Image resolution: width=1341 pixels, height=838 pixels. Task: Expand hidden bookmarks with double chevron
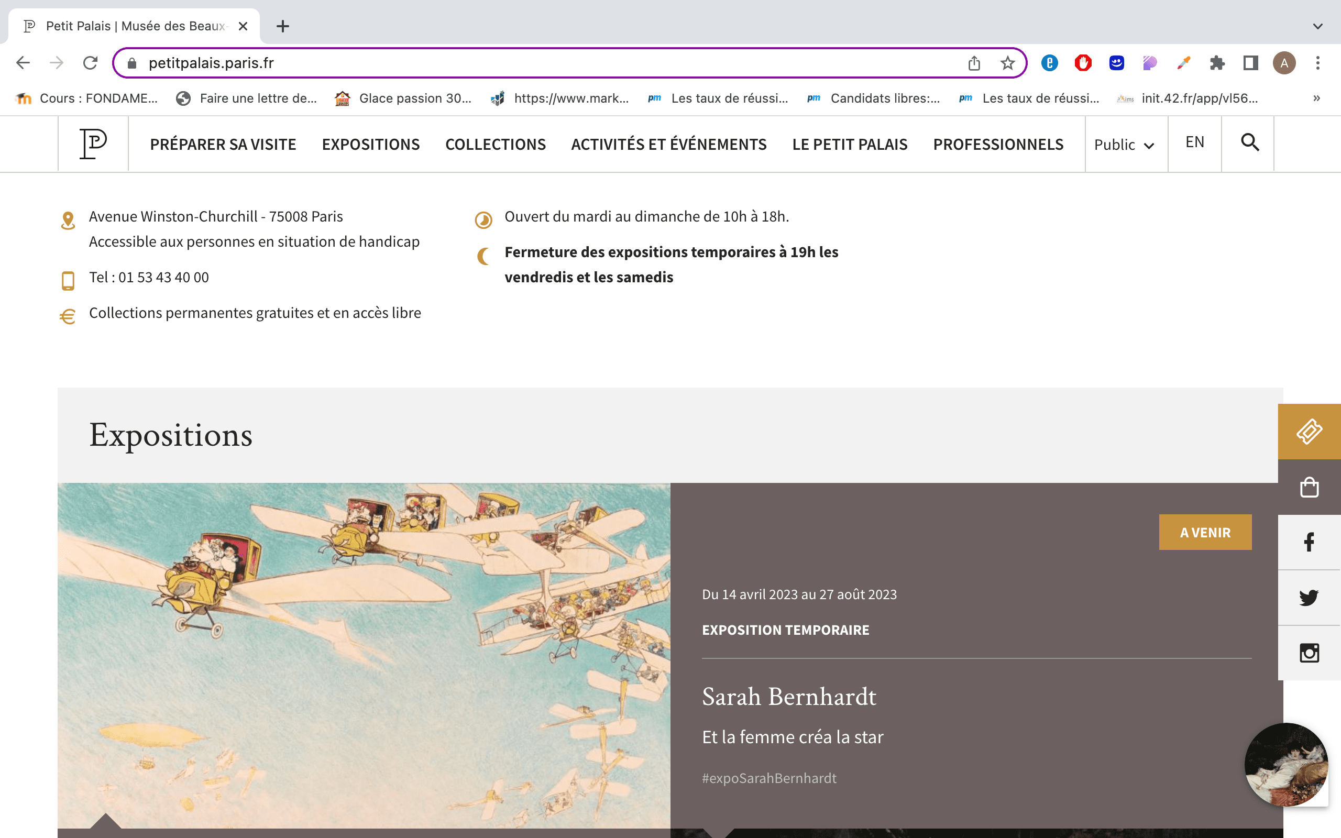(1316, 98)
